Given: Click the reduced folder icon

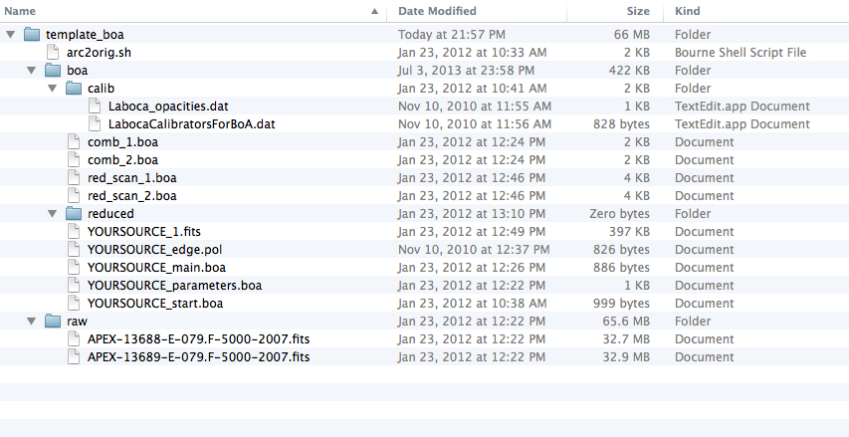Looking at the screenshot, I should pos(74,213).
